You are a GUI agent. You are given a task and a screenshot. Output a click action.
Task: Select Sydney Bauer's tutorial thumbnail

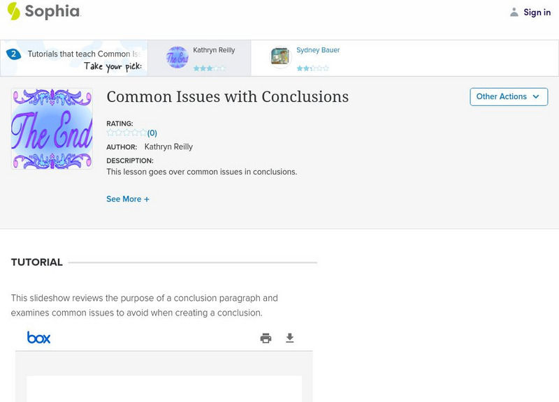pos(280,57)
